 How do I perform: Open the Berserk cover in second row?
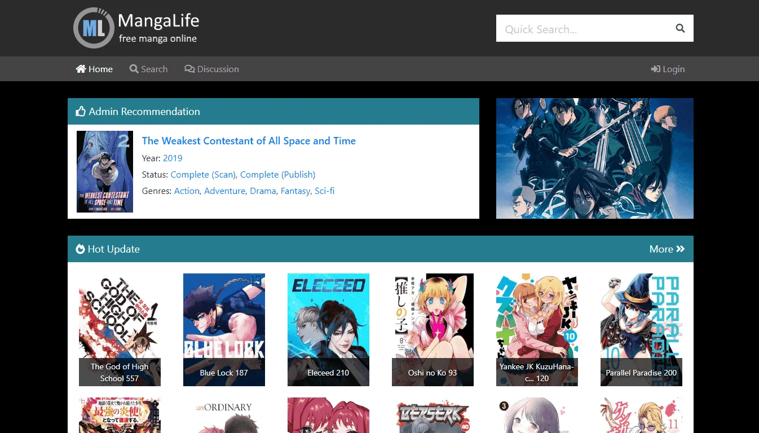click(433, 415)
